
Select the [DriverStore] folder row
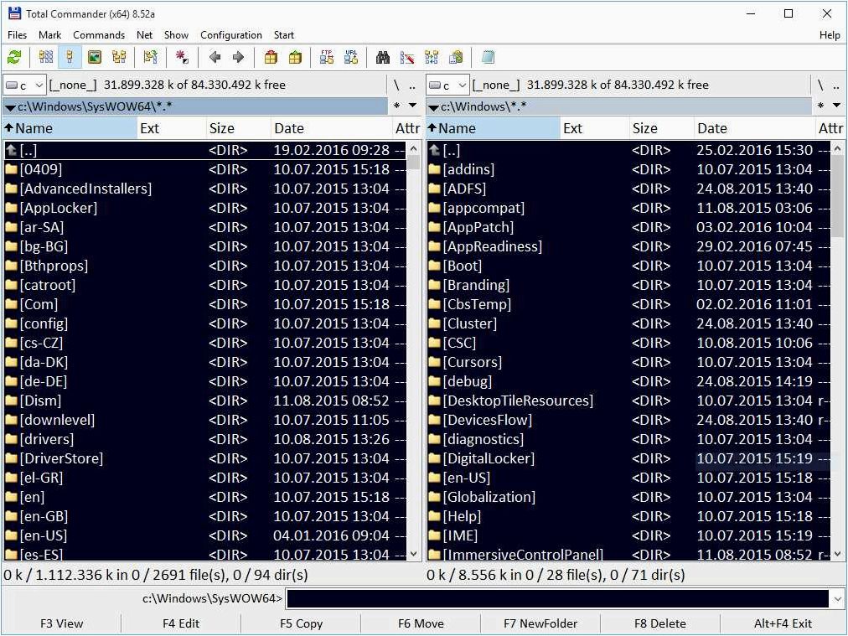[x=205, y=458]
